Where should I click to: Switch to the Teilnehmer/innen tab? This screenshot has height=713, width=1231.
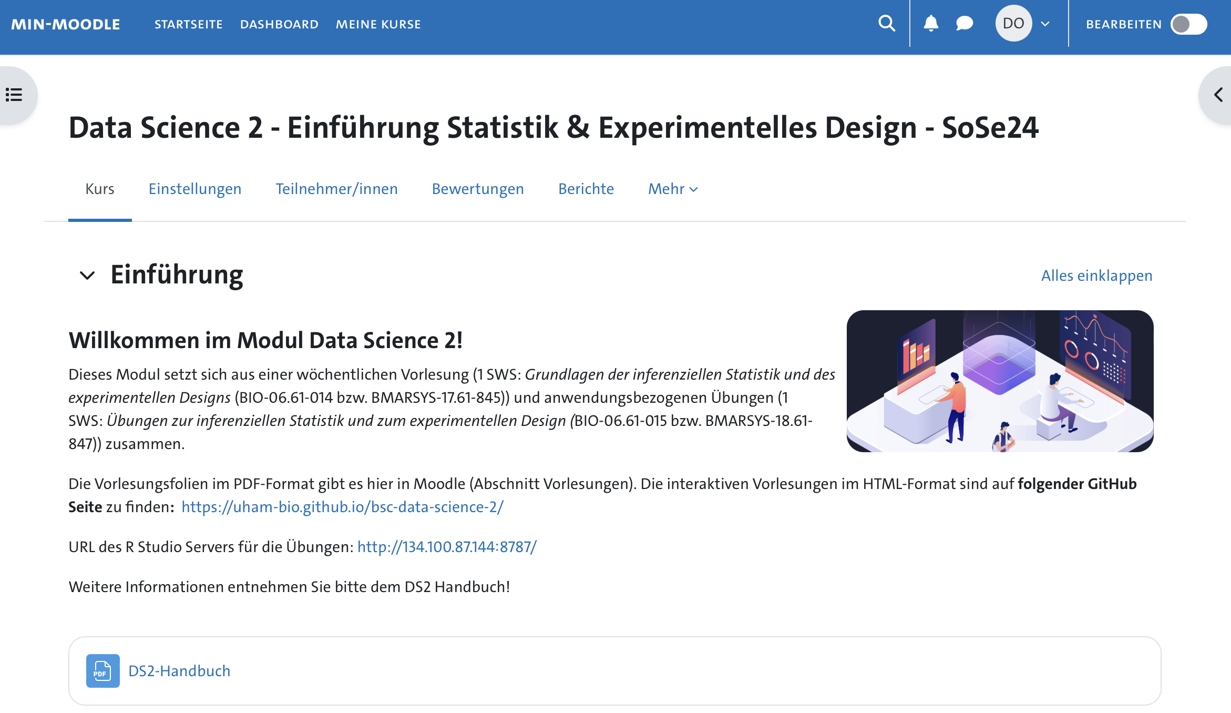(336, 189)
